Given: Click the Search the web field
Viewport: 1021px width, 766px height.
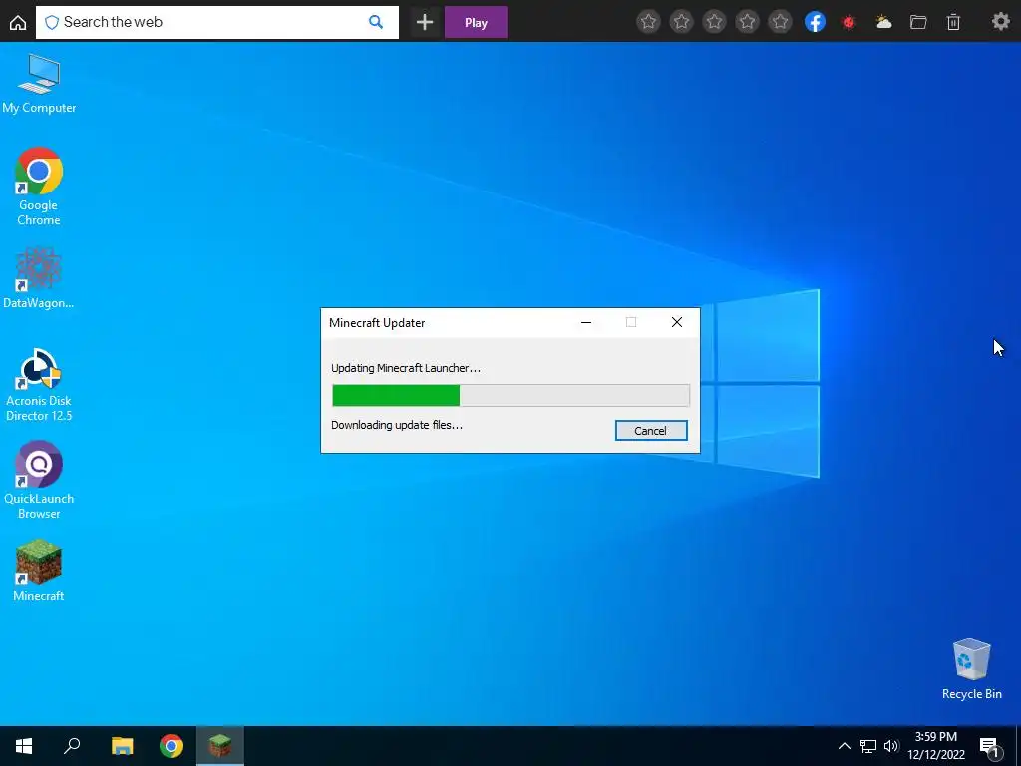Looking at the screenshot, I should point(216,22).
